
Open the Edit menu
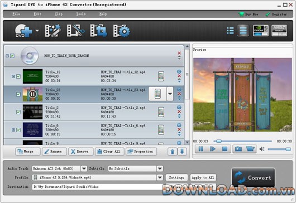[37, 14]
